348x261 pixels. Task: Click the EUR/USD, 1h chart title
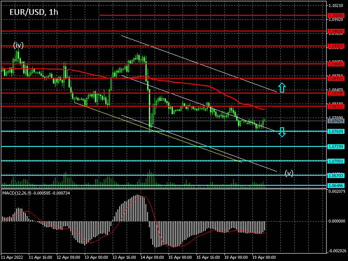pyautogui.click(x=34, y=12)
